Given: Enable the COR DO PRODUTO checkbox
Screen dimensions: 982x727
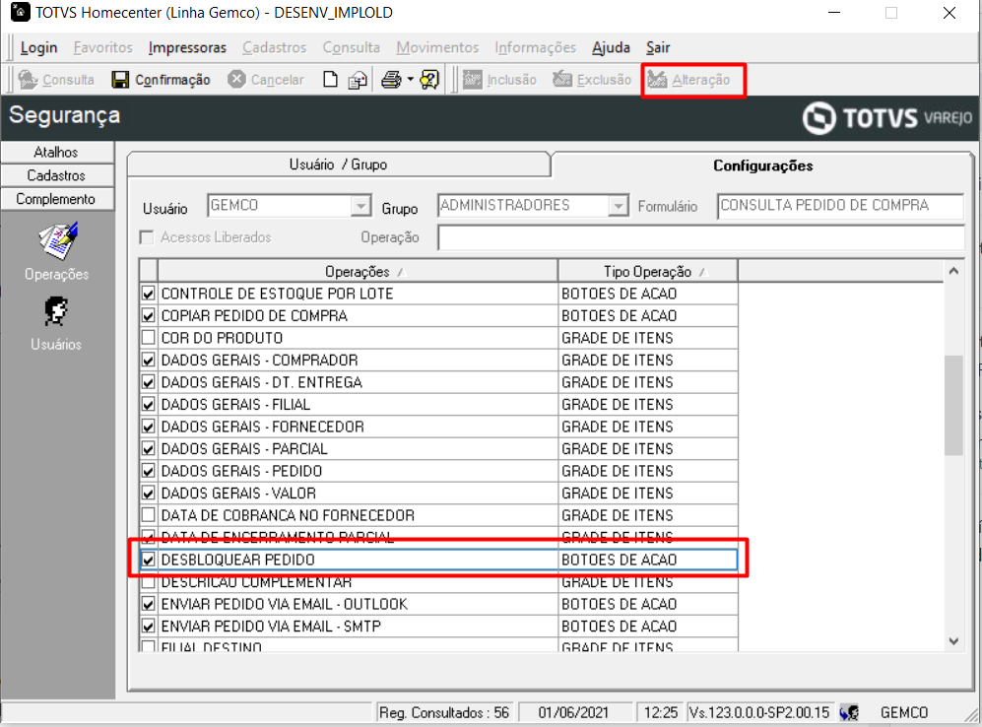Looking at the screenshot, I should [x=148, y=338].
